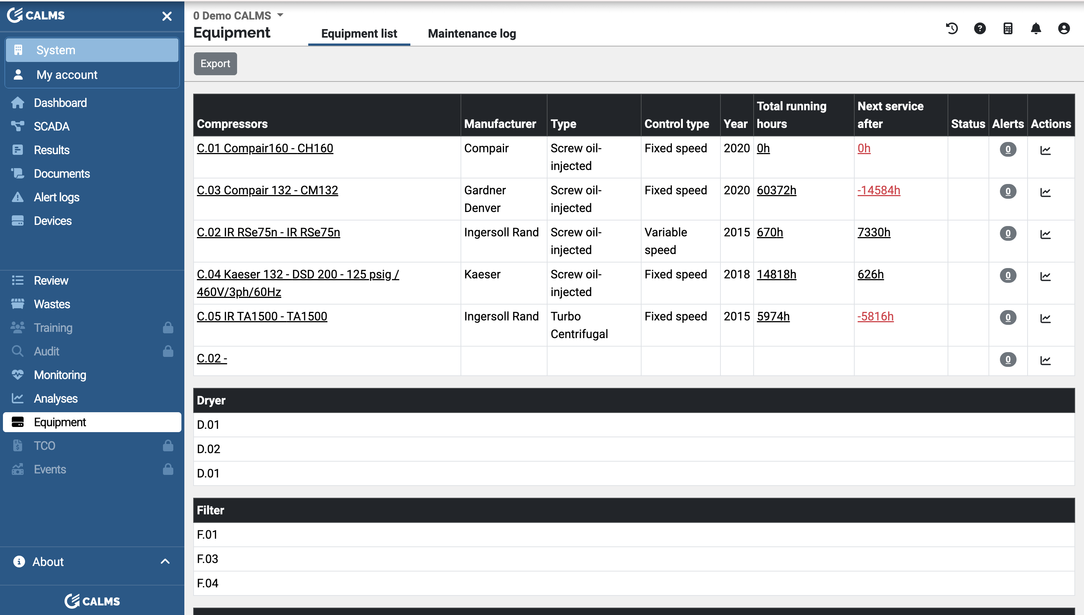Go to Dashboard
Screen dimensions: 1084x615
click(x=92, y=102)
